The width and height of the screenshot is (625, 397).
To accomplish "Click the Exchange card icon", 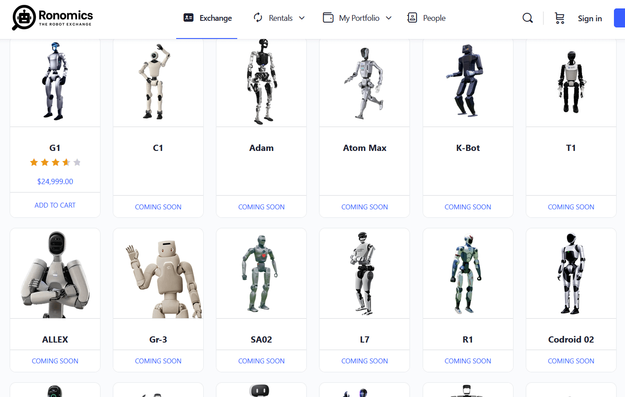I will pyautogui.click(x=189, y=18).
